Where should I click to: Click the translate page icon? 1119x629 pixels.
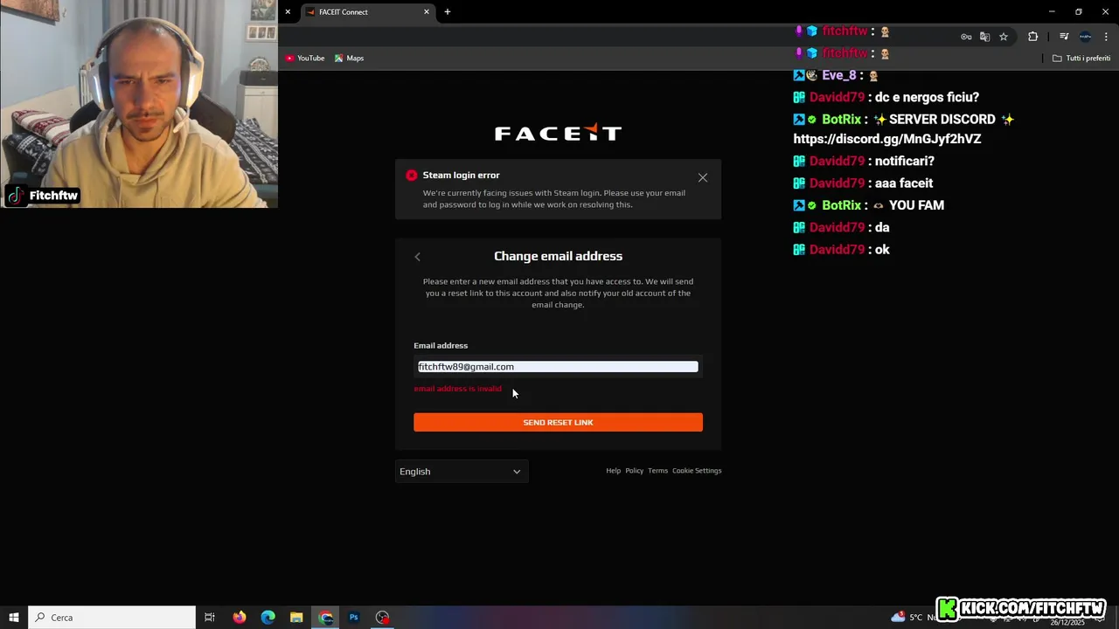(984, 37)
